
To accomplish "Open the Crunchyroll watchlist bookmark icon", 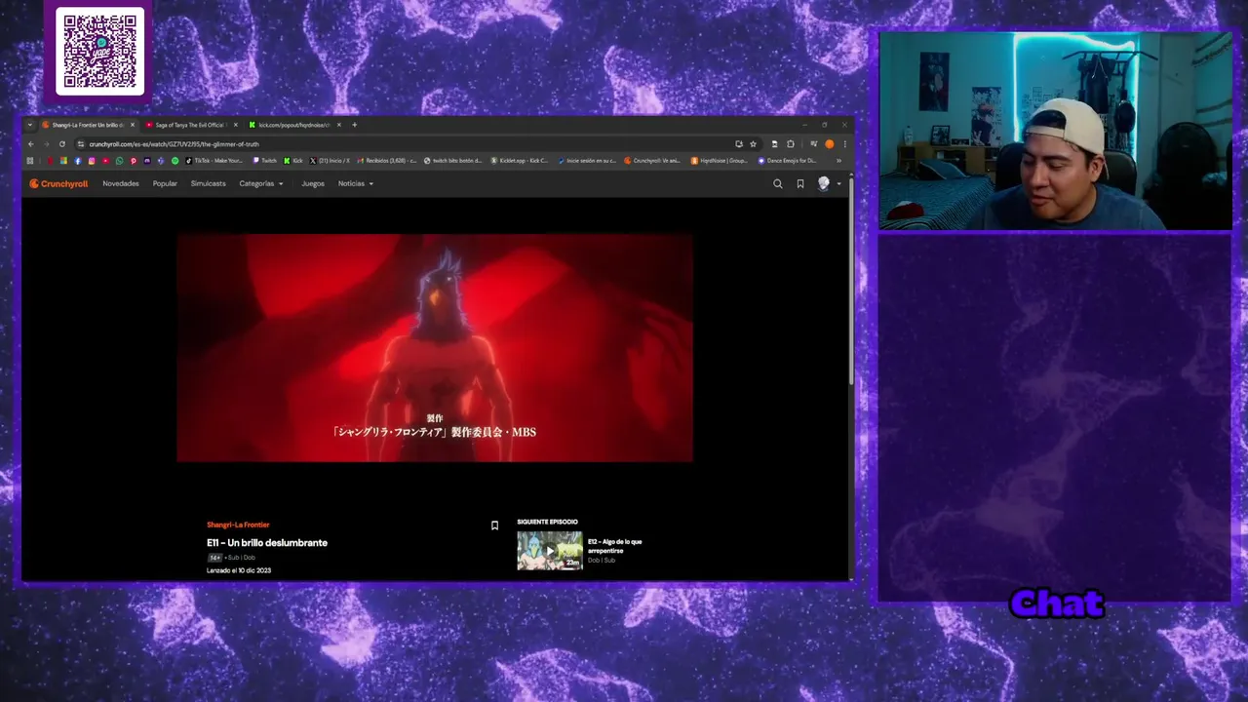I will [800, 183].
